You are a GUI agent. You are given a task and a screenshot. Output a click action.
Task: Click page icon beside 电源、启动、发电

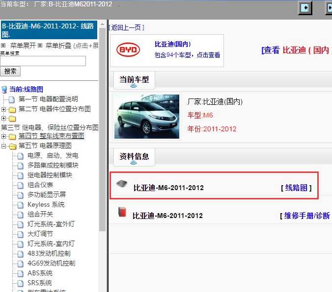tap(21, 156)
